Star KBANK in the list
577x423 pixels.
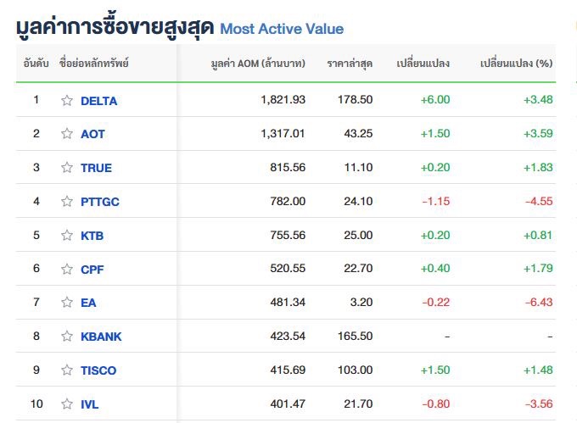pos(67,337)
